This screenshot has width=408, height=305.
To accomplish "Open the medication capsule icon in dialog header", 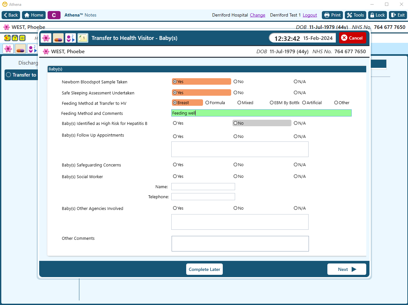I will (58, 38).
